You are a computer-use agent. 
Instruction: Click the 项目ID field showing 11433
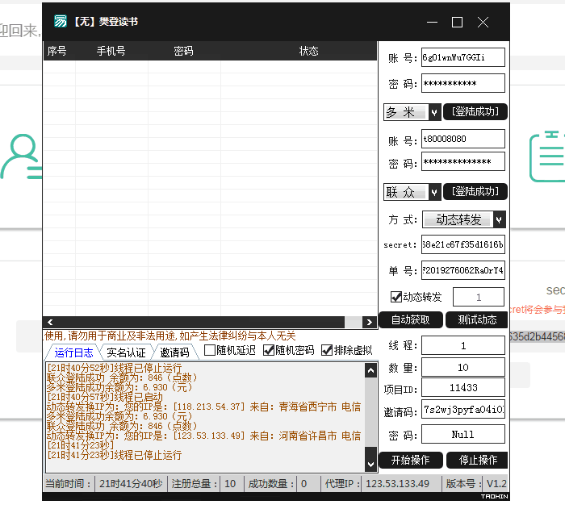[x=463, y=387]
